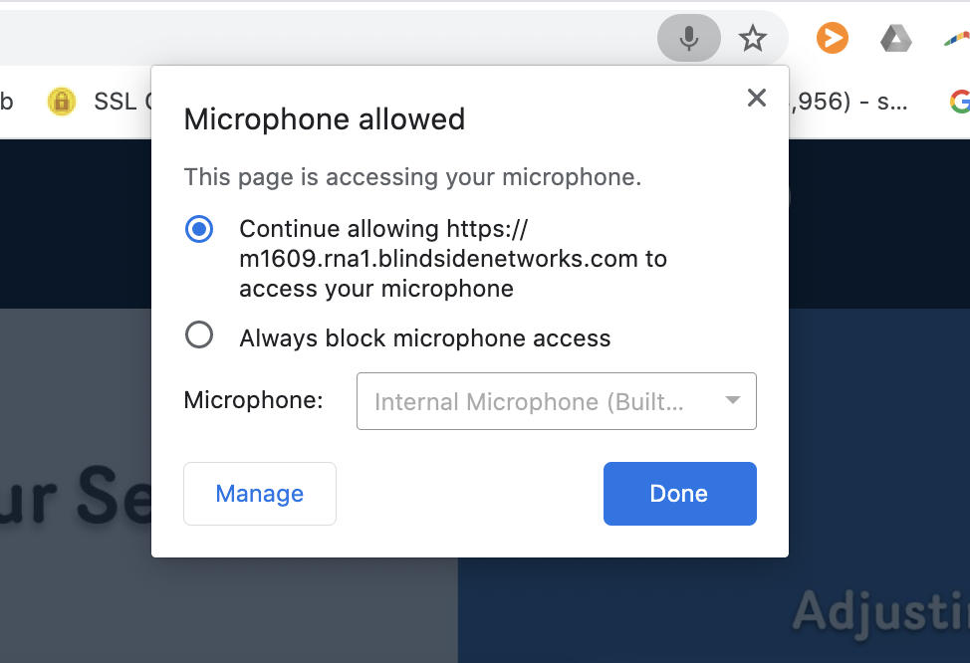Viewport: 970px width, 663px height.
Task: Click the "Always block microphone access" label text
Action: pos(425,338)
